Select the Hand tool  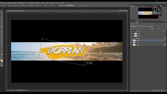[x=2, y=54]
